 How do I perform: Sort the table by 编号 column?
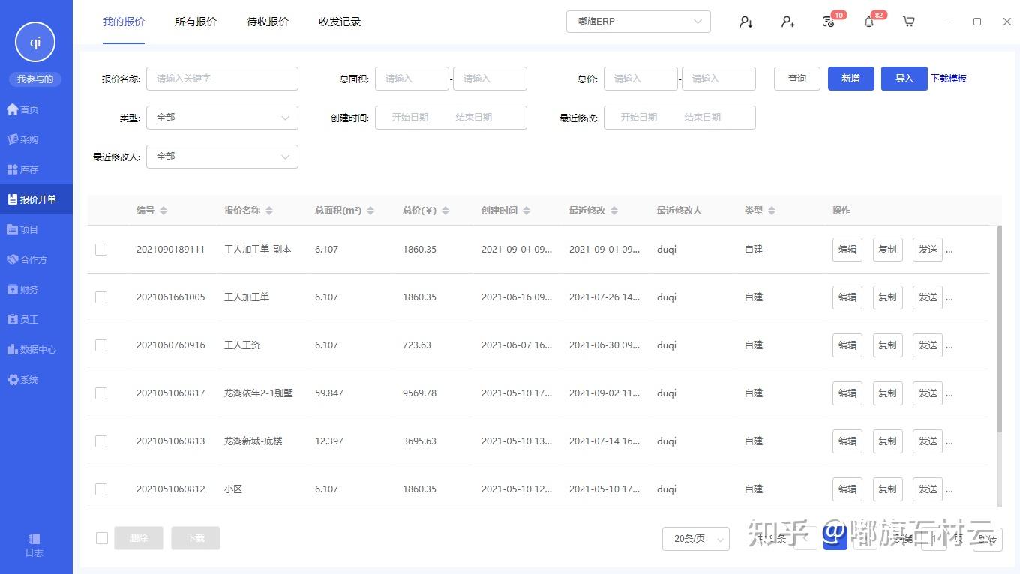(163, 211)
